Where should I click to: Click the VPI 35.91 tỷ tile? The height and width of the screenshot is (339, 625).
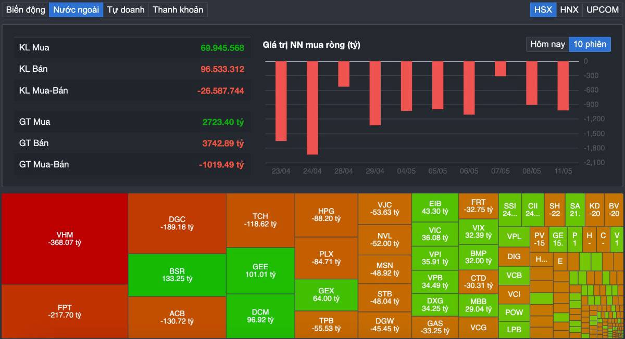pos(435,258)
